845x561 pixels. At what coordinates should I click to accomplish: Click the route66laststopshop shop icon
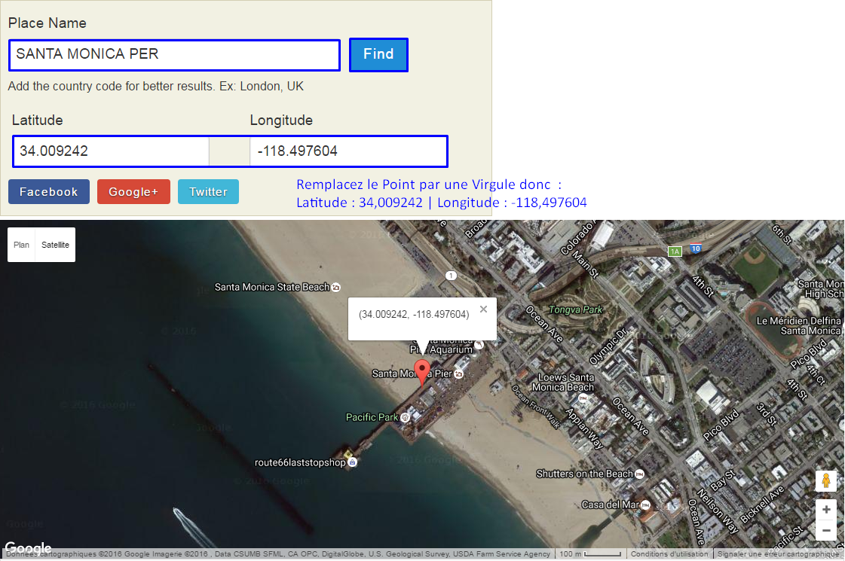[352, 462]
